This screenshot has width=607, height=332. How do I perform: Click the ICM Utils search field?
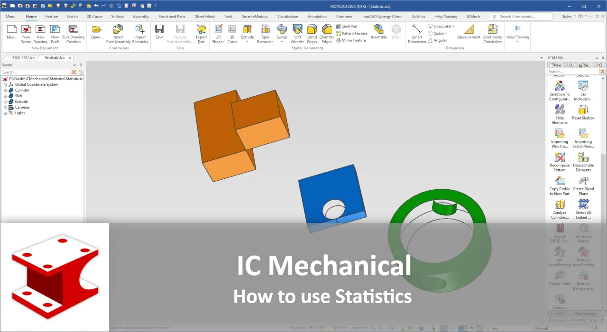click(x=573, y=72)
